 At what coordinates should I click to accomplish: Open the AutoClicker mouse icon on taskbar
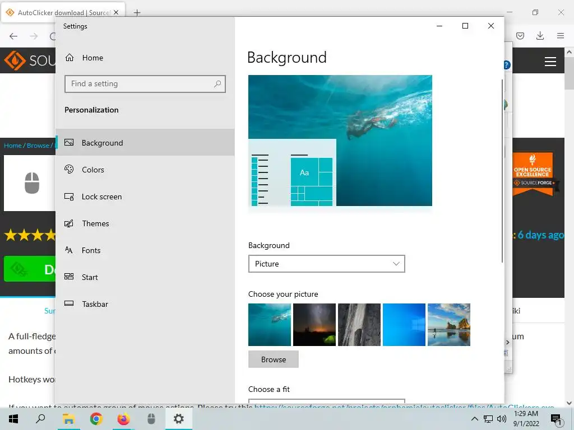point(151,419)
